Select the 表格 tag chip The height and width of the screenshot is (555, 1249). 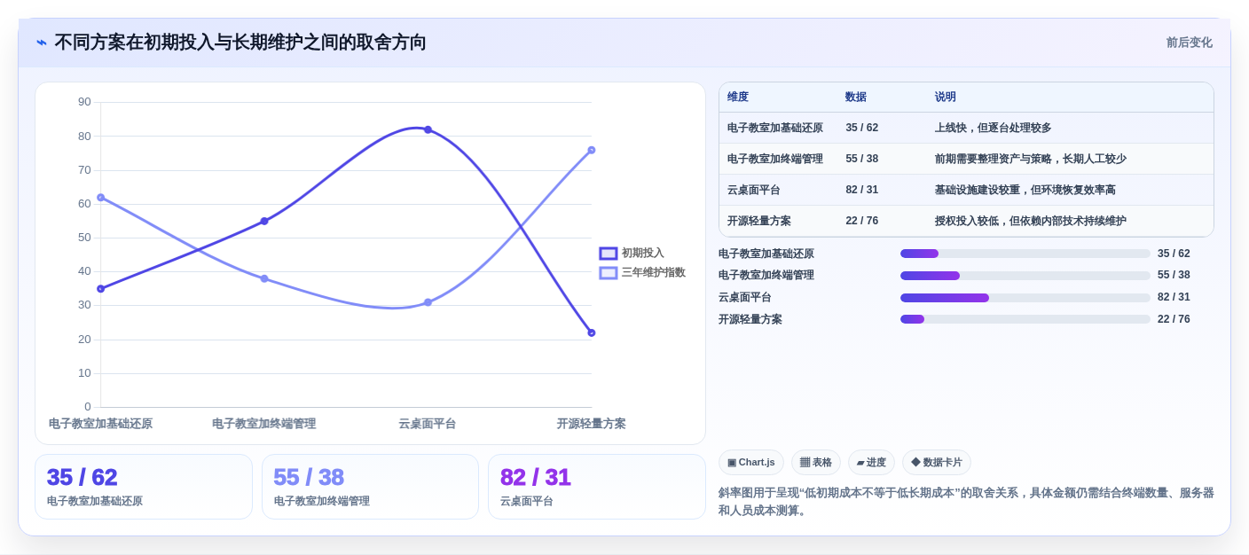tap(816, 462)
